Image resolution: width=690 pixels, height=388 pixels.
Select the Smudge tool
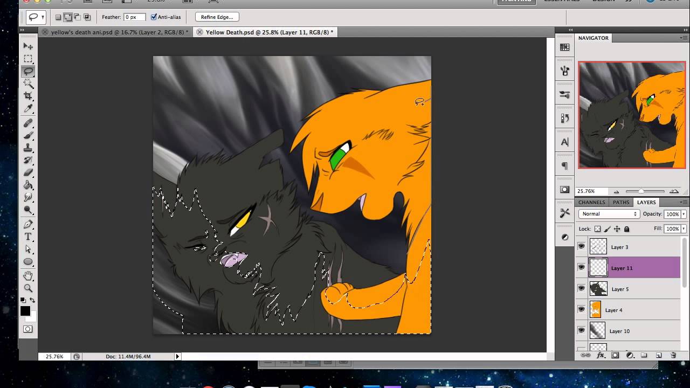pos(28,197)
